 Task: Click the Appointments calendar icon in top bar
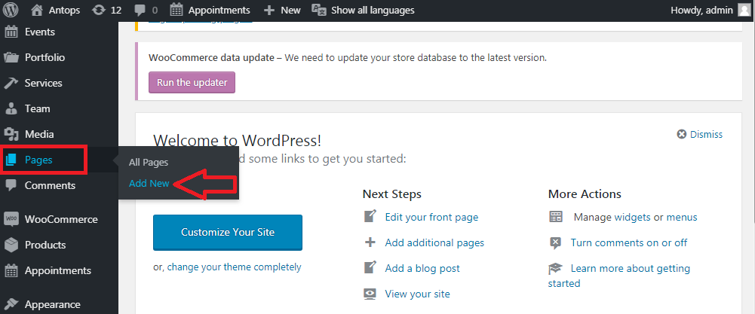tap(176, 10)
